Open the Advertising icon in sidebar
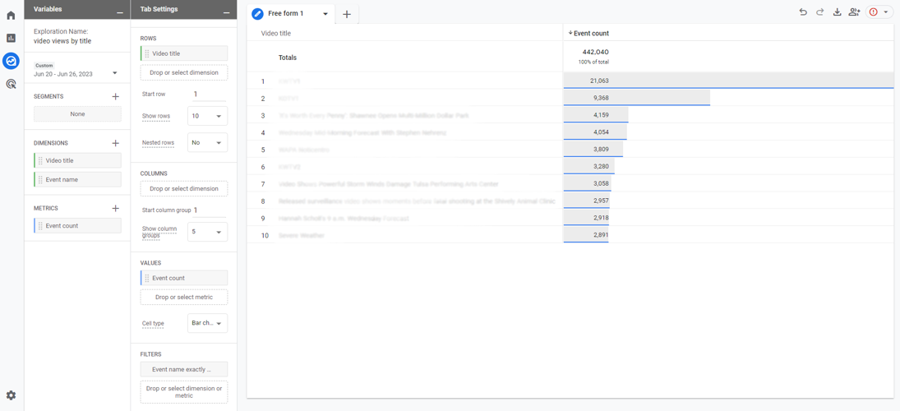The image size is (900, 411). (x=11, y=84)
